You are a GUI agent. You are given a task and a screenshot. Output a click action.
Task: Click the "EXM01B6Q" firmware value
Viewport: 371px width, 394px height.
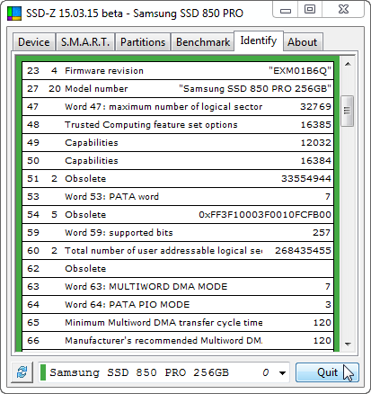pyautogui.click(x=300, y=71)
